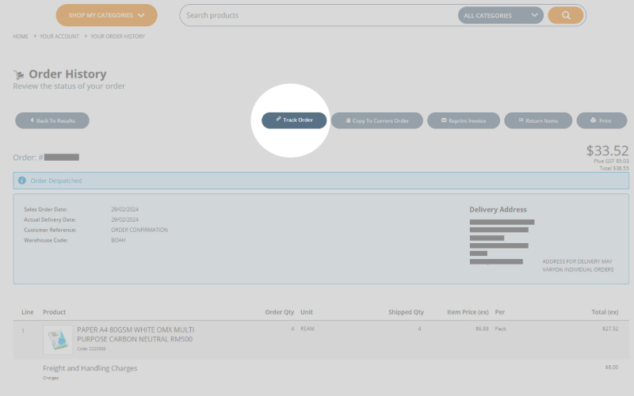Go to Home in the breadcrumb
Viewport: 634px width, 396px height.
coord(21,36)
